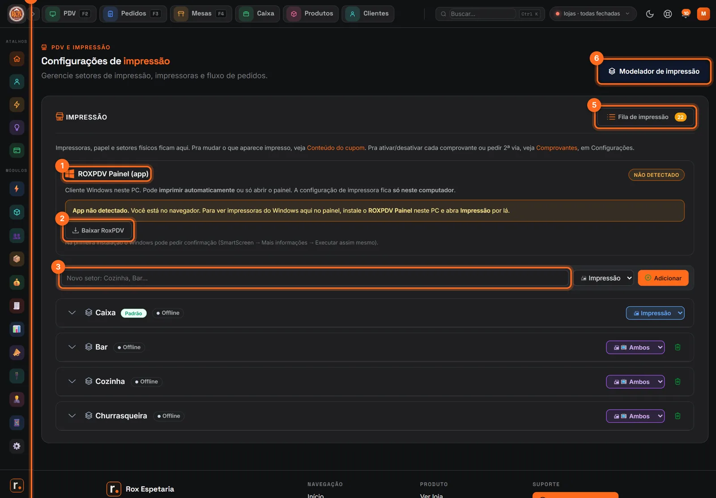Open the lojas todas fechadas selector
The width and height of the screenshot is (716, 498).
[x=593, y=14]
